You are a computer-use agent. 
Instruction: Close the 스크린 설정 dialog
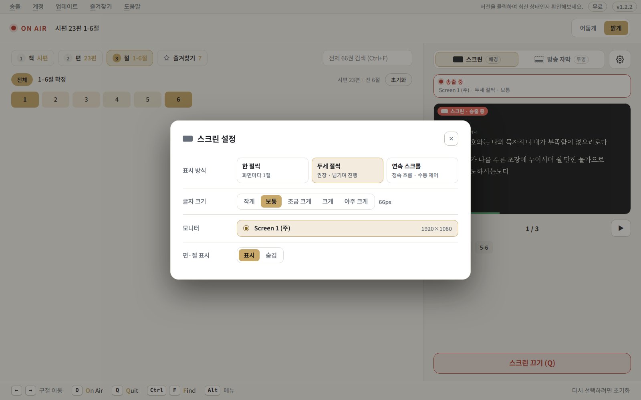[451, 139]
